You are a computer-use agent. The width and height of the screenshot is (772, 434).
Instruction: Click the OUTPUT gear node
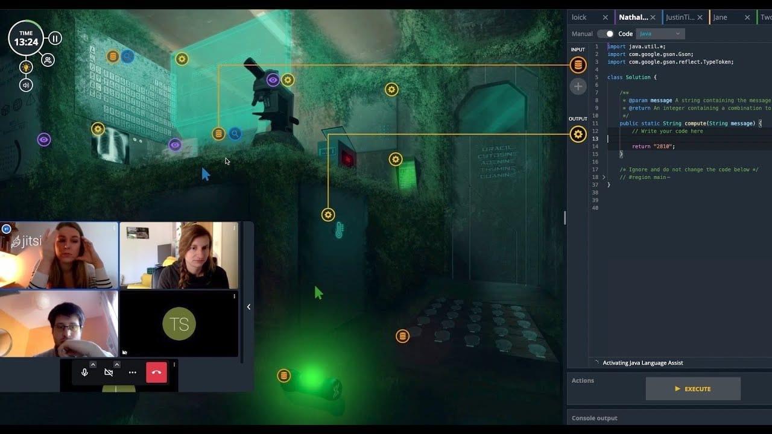point(578,134)
